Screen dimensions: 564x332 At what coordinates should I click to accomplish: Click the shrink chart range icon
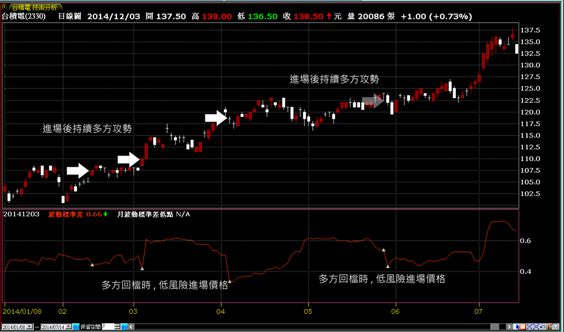(529, 327)
